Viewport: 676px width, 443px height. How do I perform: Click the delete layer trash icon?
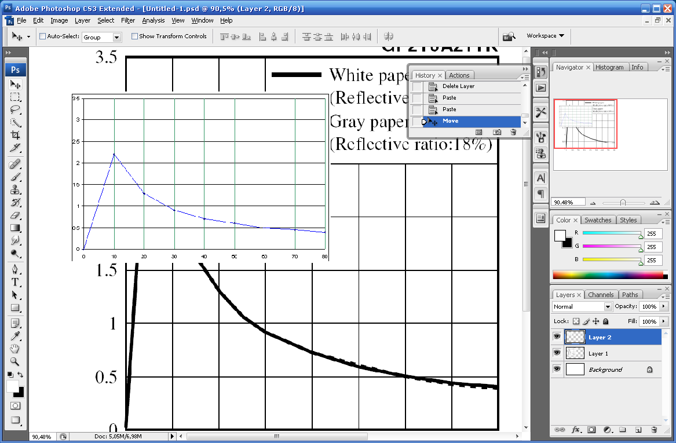click(x=654, y=430)
